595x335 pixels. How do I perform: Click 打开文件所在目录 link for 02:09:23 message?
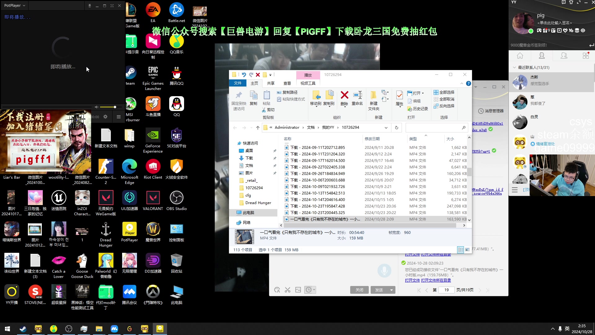436,280
